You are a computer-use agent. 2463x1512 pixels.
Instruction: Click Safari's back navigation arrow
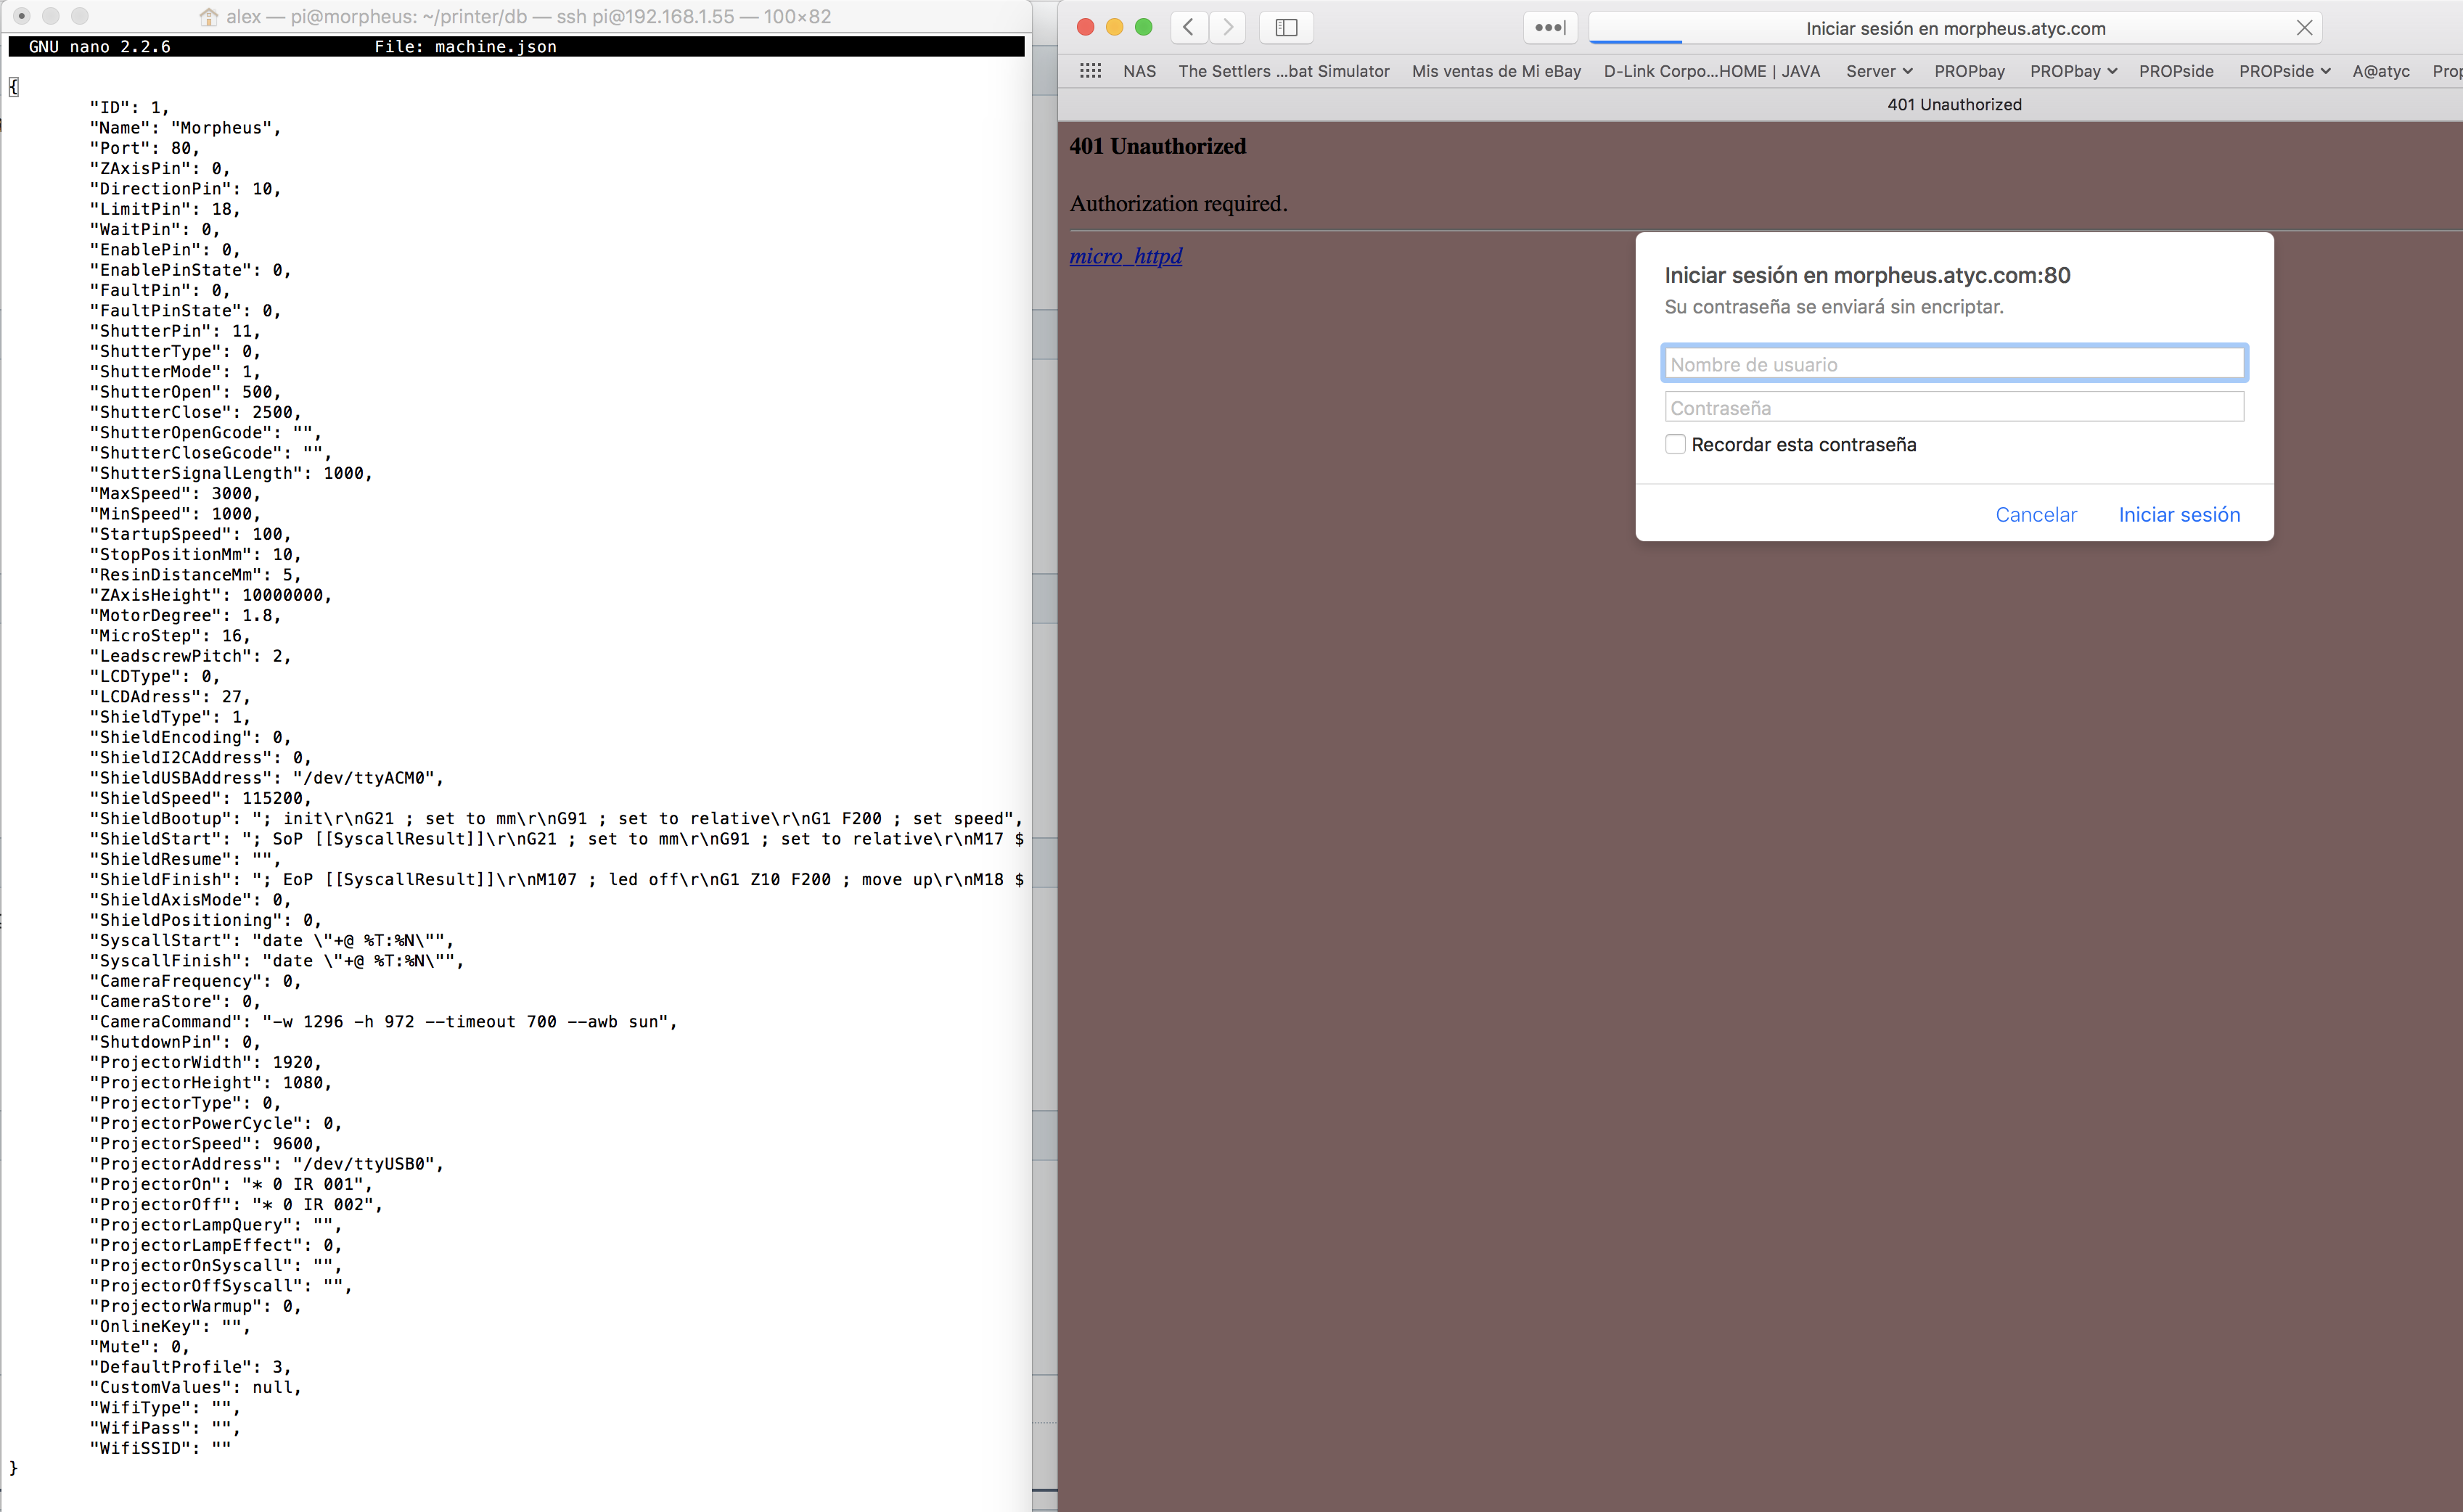coord(1188,28)
